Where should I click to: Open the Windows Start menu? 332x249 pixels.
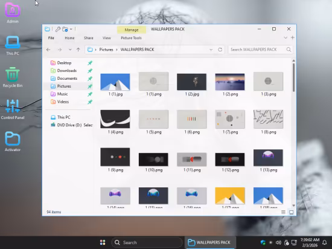tap(103, 242)
